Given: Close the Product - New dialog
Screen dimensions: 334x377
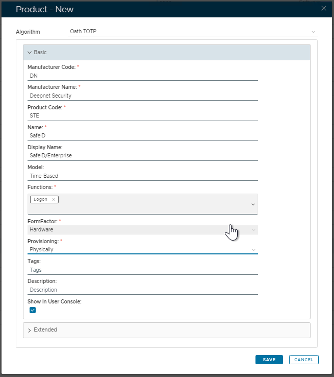Looking at the screenshot, I should 323,8.
